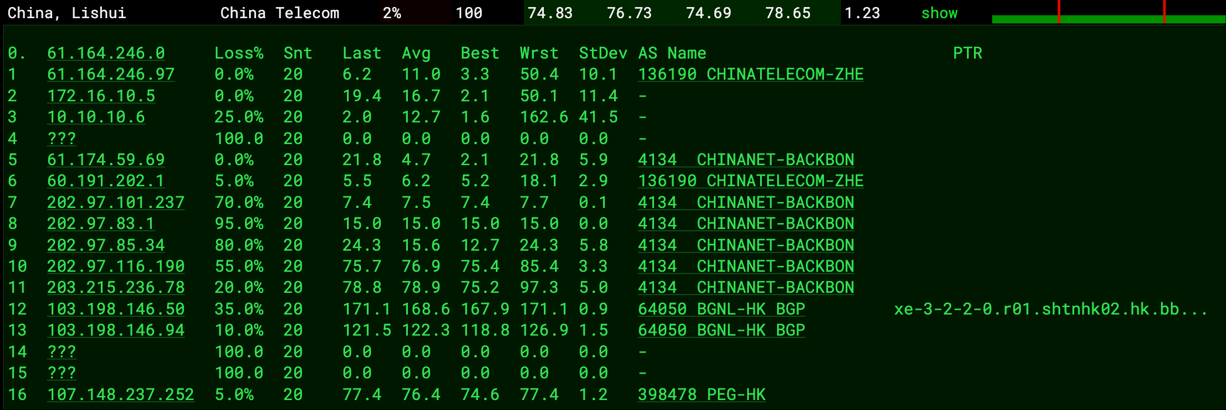Select the 25.0% loss value on hop 3

[239, 117]
